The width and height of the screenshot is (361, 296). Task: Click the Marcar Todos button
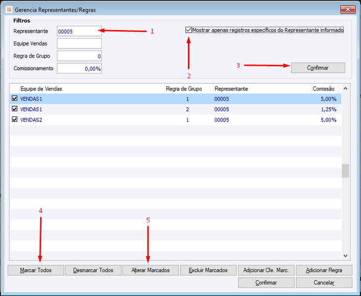[x=36, y=270]
